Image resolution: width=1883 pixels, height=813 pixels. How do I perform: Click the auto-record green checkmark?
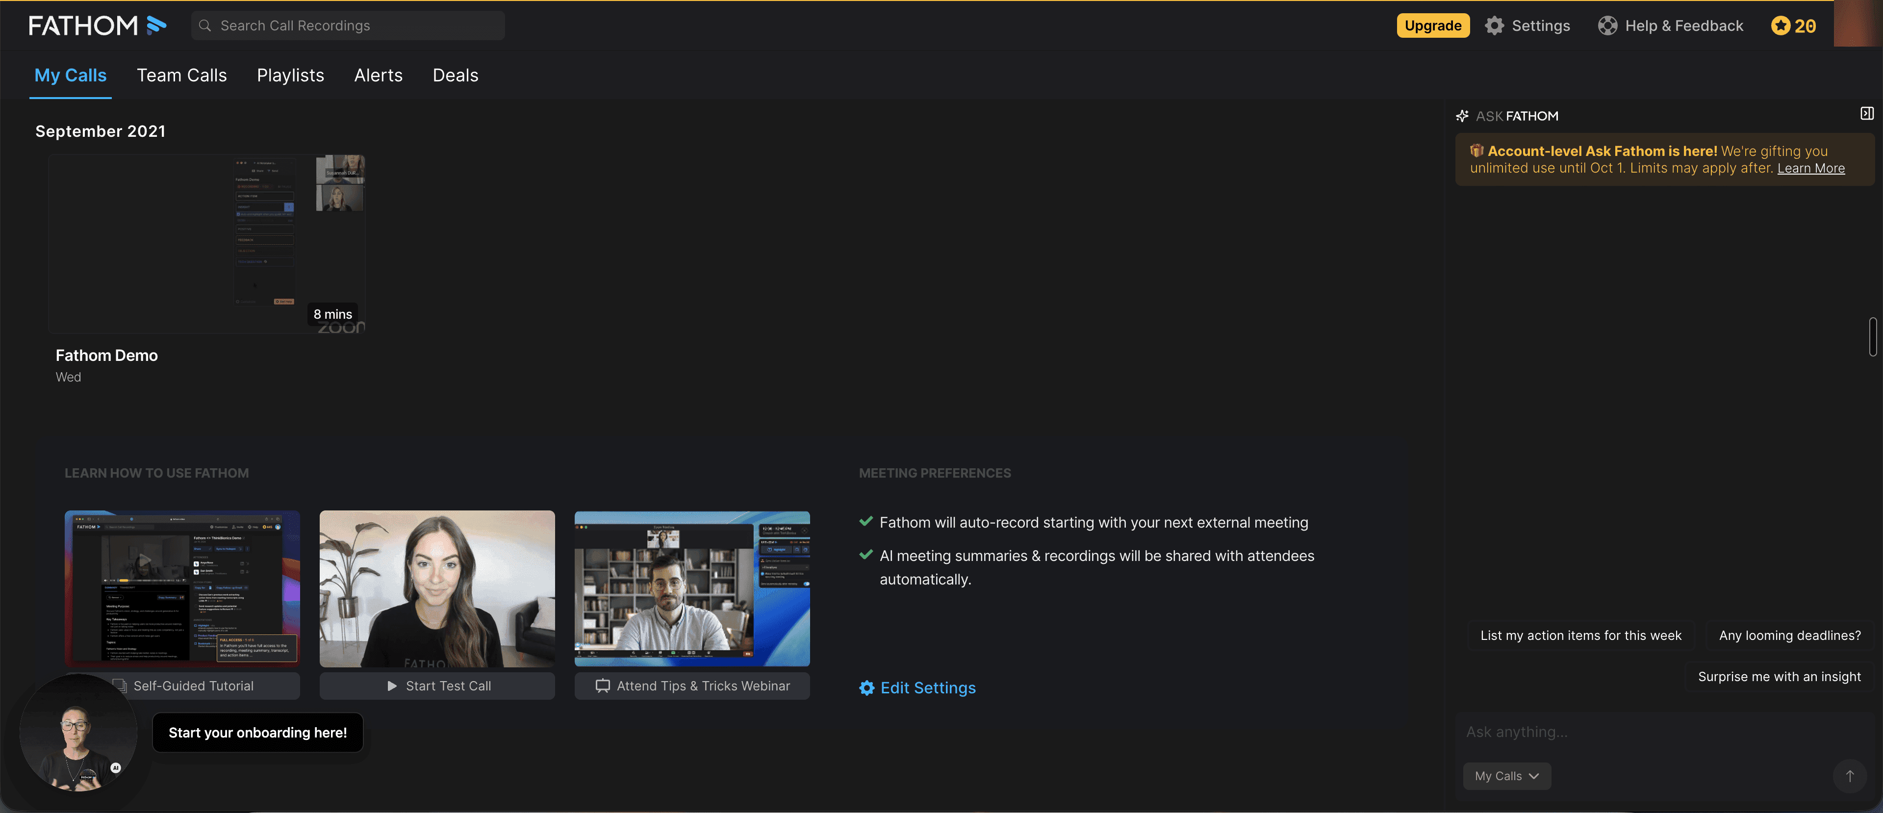866,521
